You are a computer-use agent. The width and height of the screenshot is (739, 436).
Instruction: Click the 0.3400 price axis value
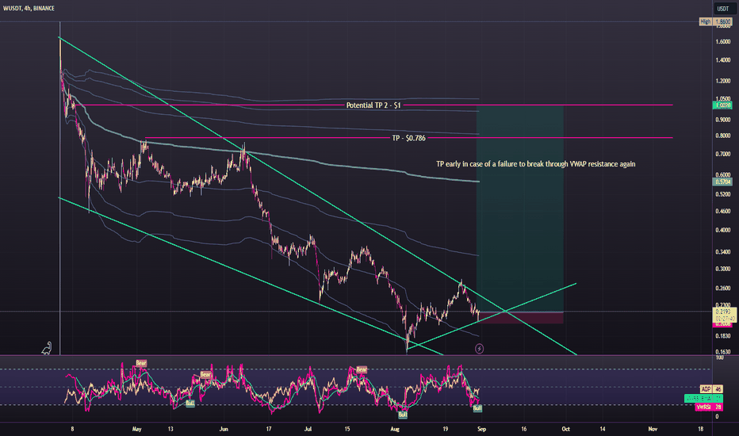click(x=723, y=252)
